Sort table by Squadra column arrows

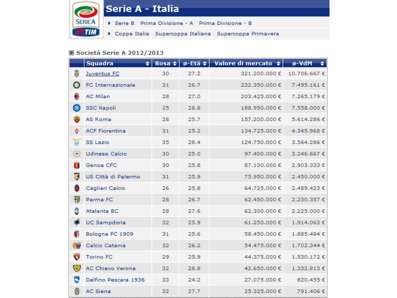147,64
